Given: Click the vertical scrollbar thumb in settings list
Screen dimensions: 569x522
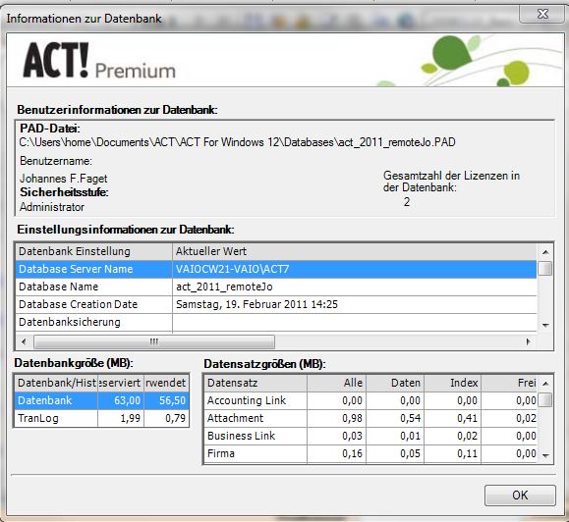Looking at the screenshot, I should click(545, 269).
